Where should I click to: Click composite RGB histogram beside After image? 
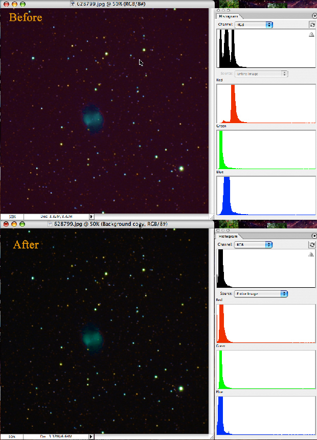(266, 268)
